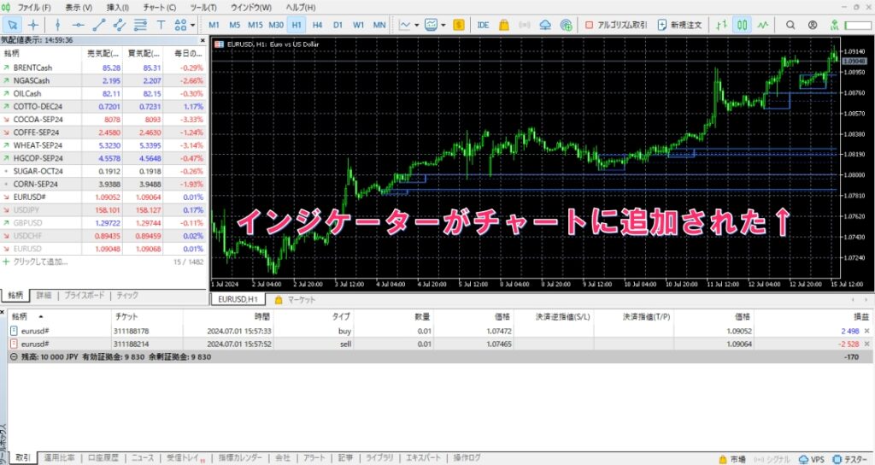The image size is (875, 465).
Task: Open the チャート(C) menu
Action: pos(160,8)
